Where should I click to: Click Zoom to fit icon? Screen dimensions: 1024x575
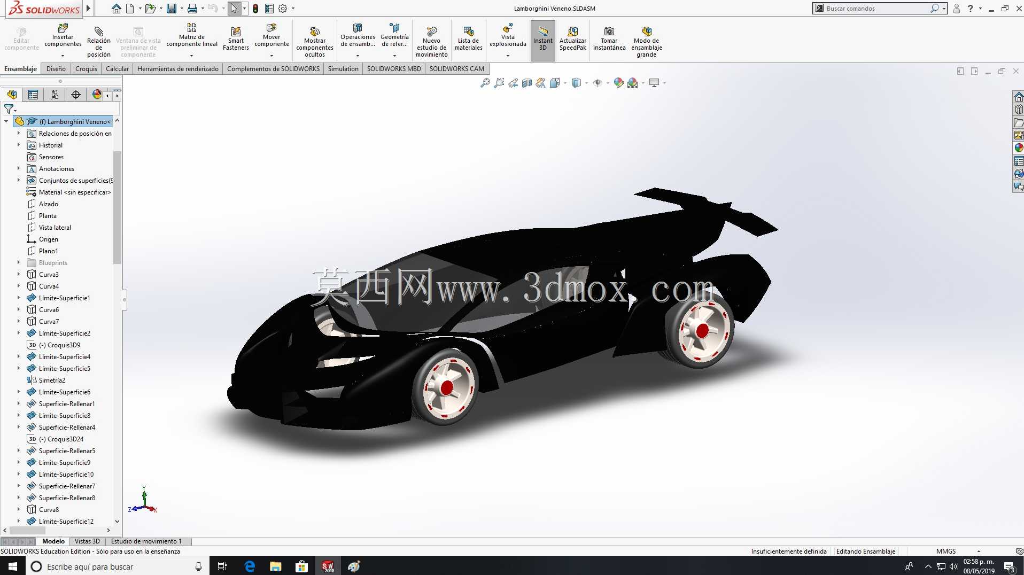485,83
